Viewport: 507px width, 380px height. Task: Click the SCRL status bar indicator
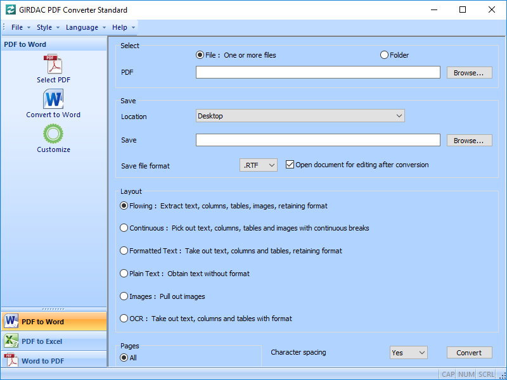pyautogui.click(x=486, y=374)
